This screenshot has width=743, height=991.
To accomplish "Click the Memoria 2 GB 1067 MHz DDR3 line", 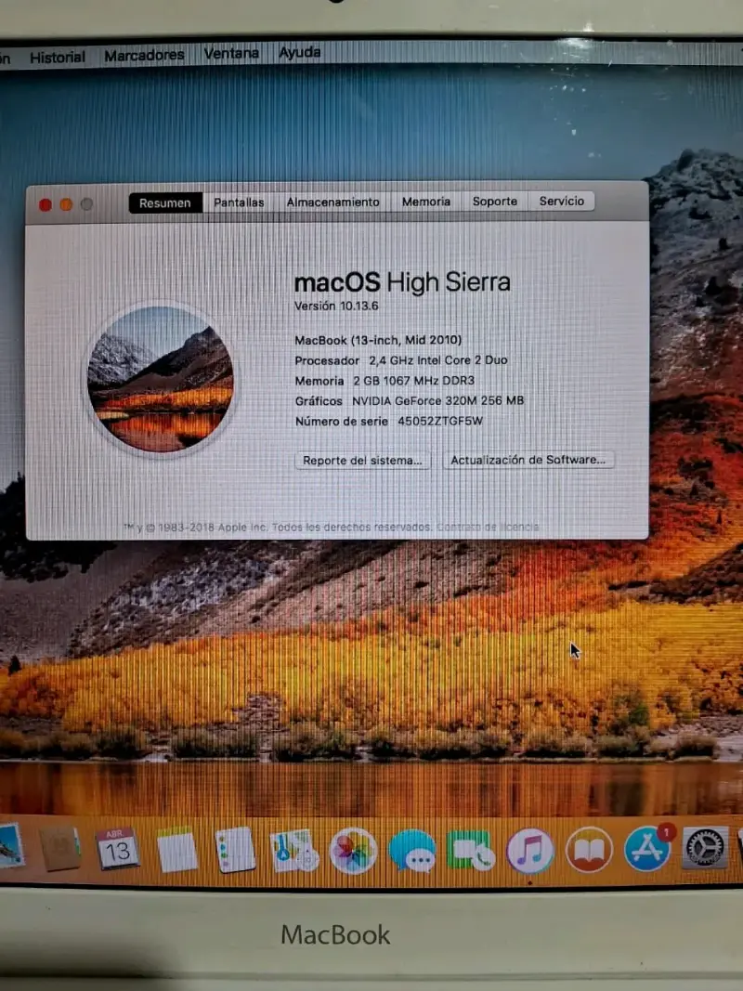I will pos(385,381).
